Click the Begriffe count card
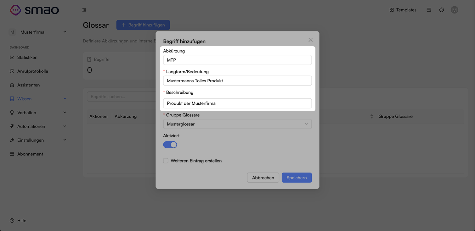The image size is (475, 231). tap(119, 66)
